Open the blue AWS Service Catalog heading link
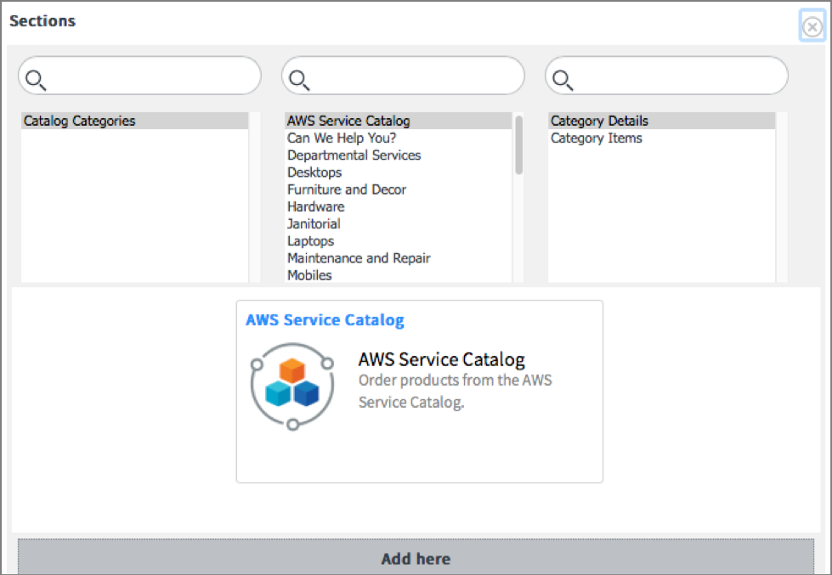The width and height of the screenshot is (832, 575). [x=325, y=320]
